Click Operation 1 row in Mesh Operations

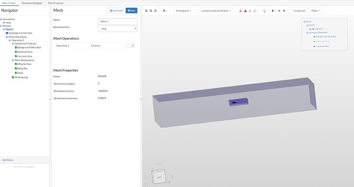[x=95, y=45]
